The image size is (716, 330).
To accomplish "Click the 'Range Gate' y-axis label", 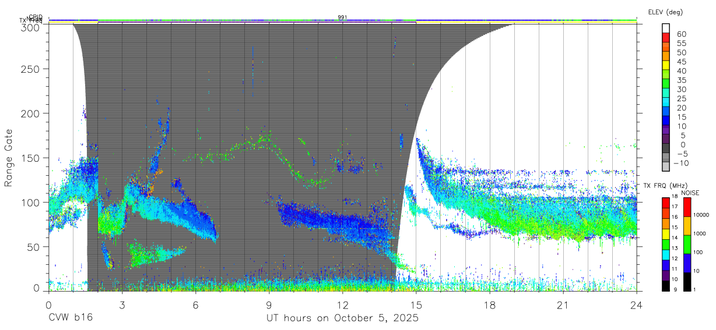I will (x=9, y=158).
